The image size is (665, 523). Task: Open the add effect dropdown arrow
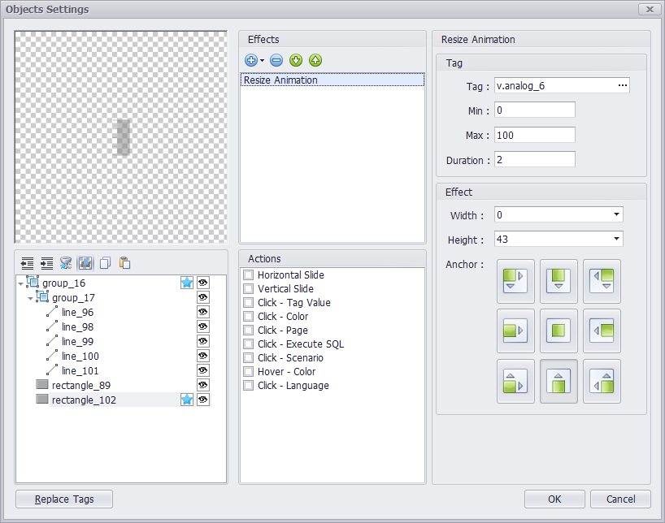pos(262,61)
